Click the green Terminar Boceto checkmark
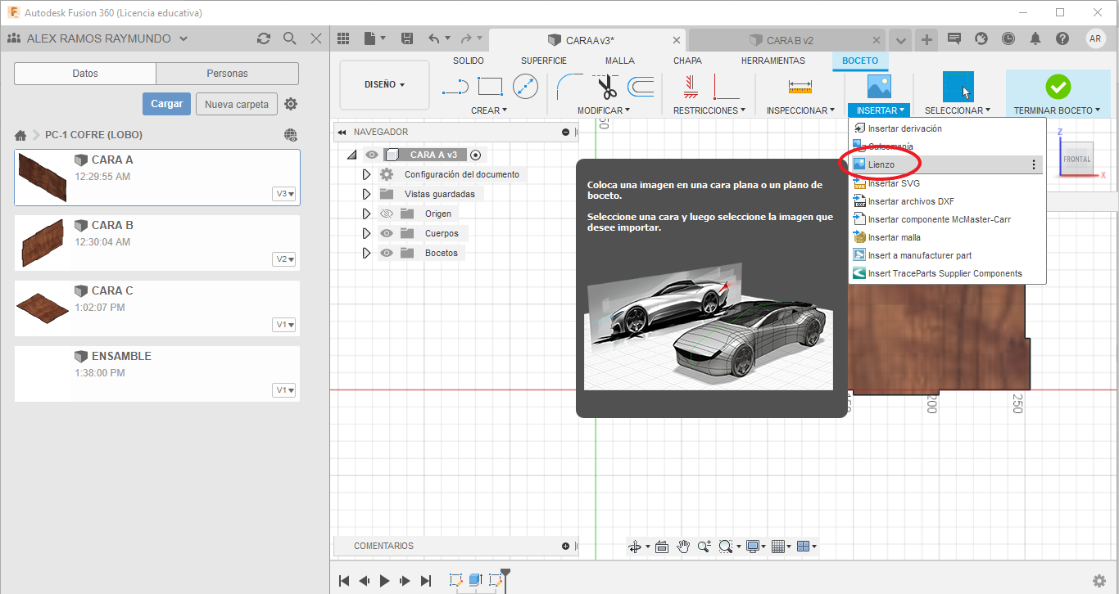Screen dimensions: 1119x594 pyautogui.click(x=1058, y=86)
